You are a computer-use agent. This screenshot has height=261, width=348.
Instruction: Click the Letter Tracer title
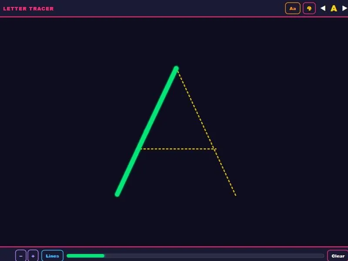tap(28, 9)
